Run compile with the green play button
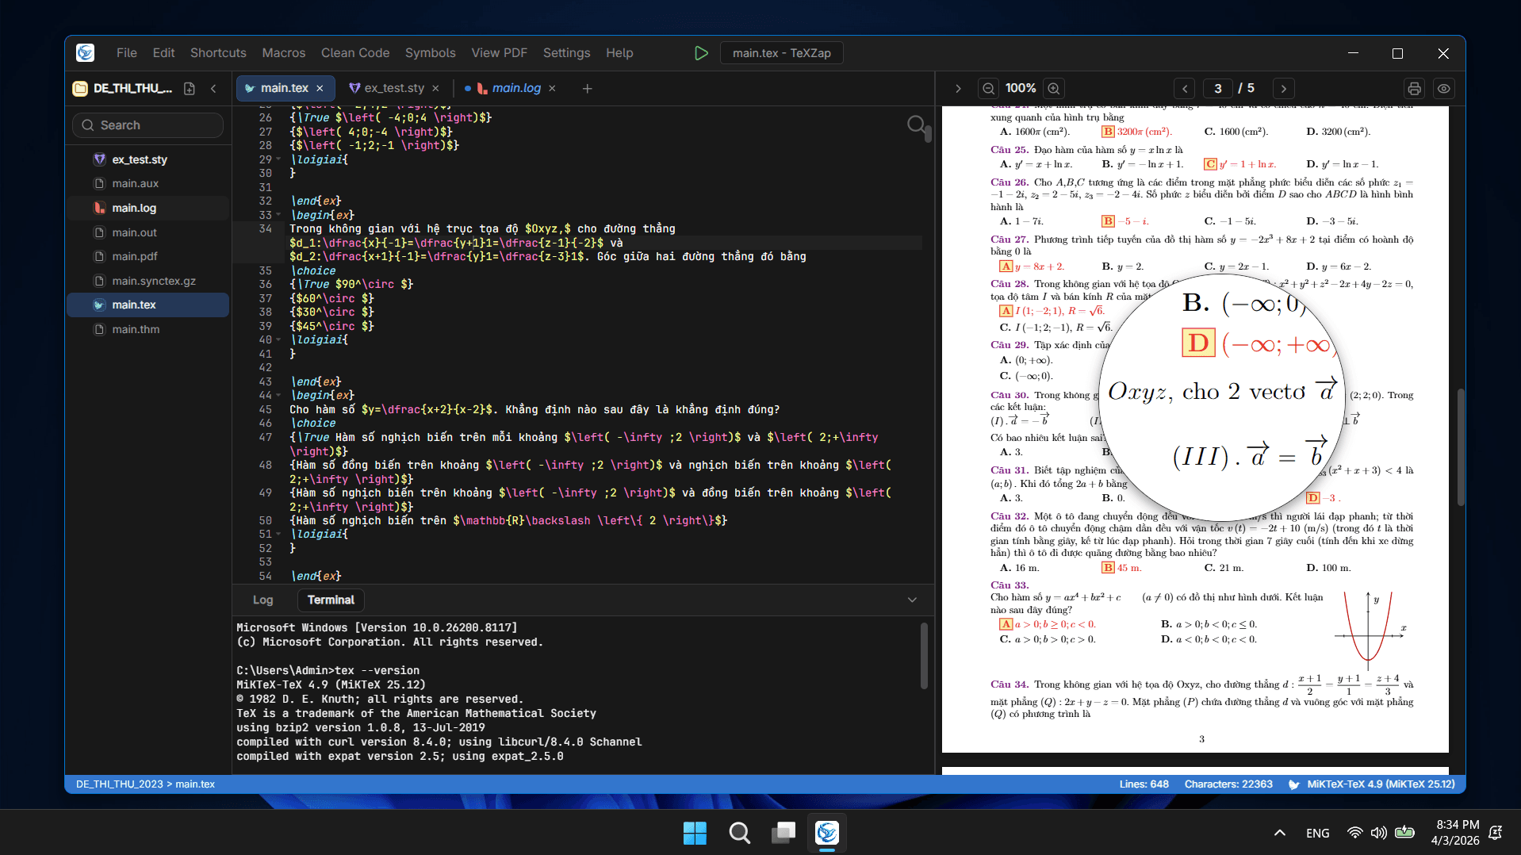Viewport: 1521px width, 855px height. [701, 53]
